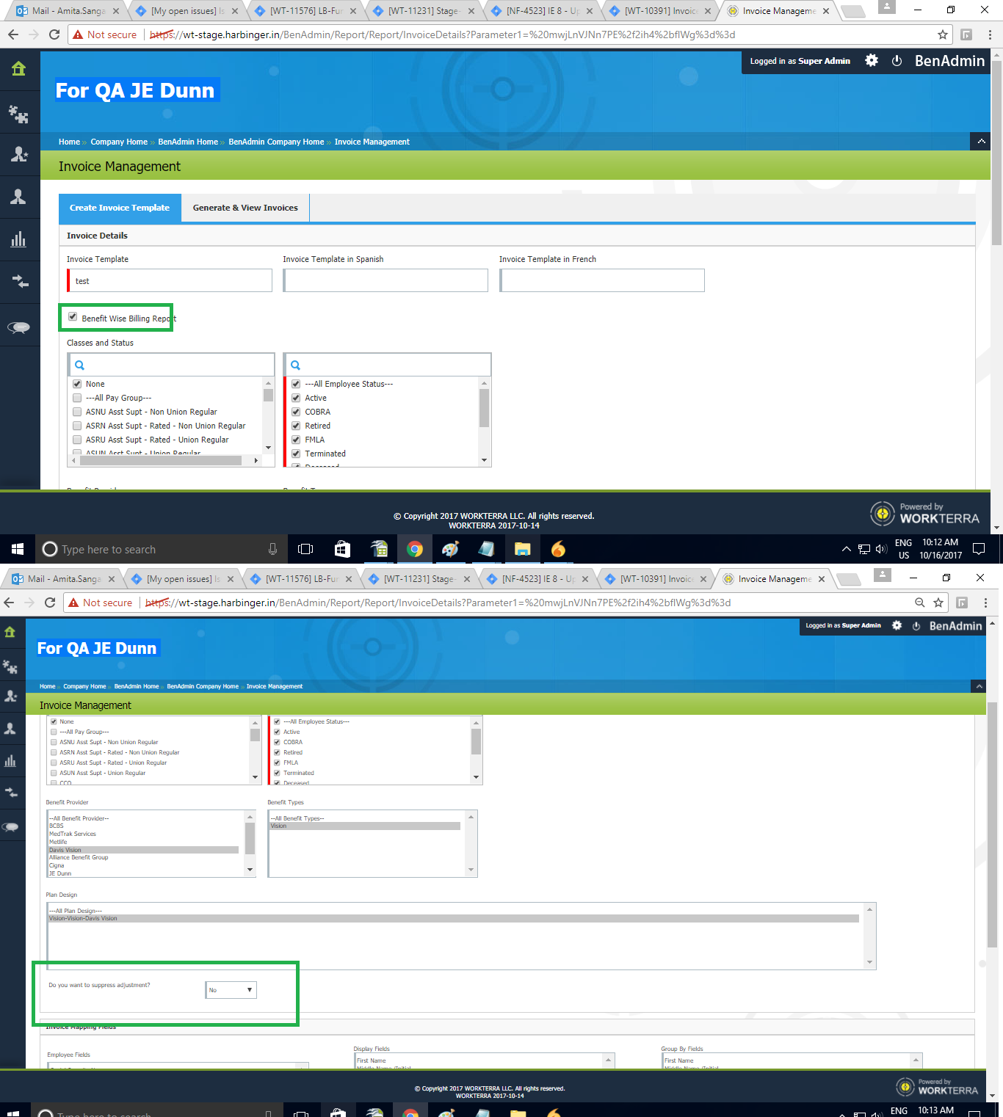Click the zoom magnifier icon in lower address bar
1003x1117 pixels.
pyautogui.click(x=919, y=603)
